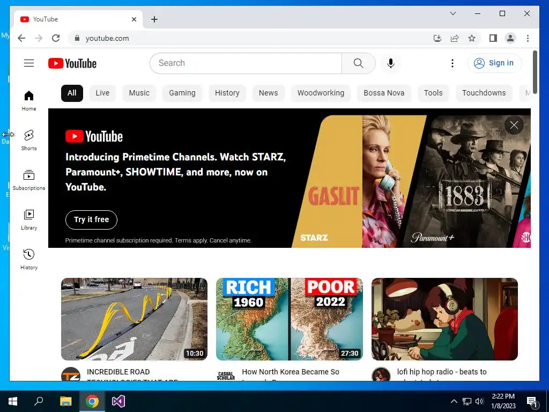
Task: Open the taskbar volume control
Action: (x=480, y=401)
